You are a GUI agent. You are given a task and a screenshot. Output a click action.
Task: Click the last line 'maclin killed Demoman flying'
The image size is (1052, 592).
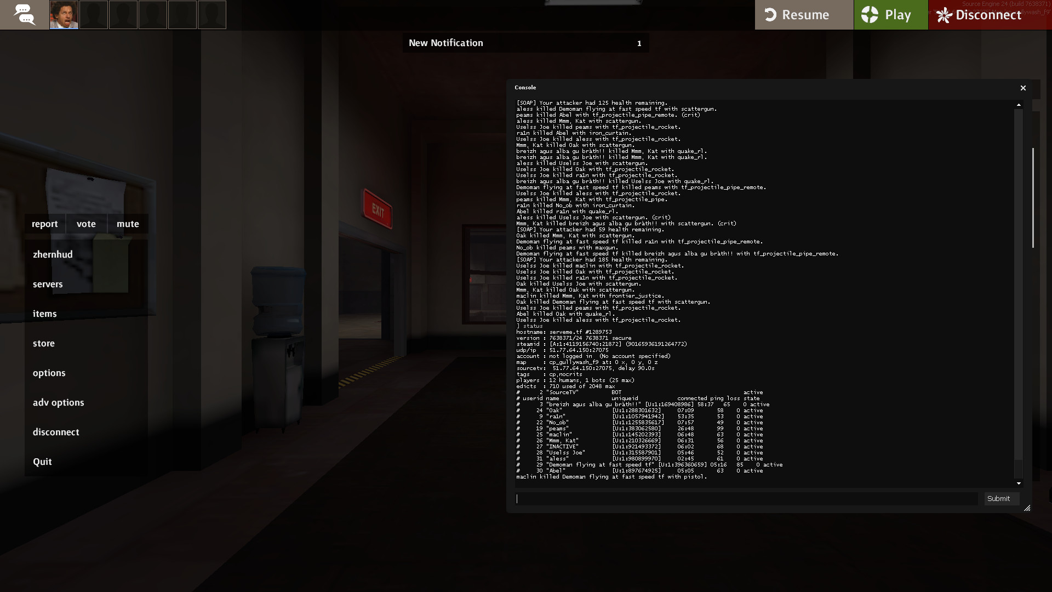[611, 477]
